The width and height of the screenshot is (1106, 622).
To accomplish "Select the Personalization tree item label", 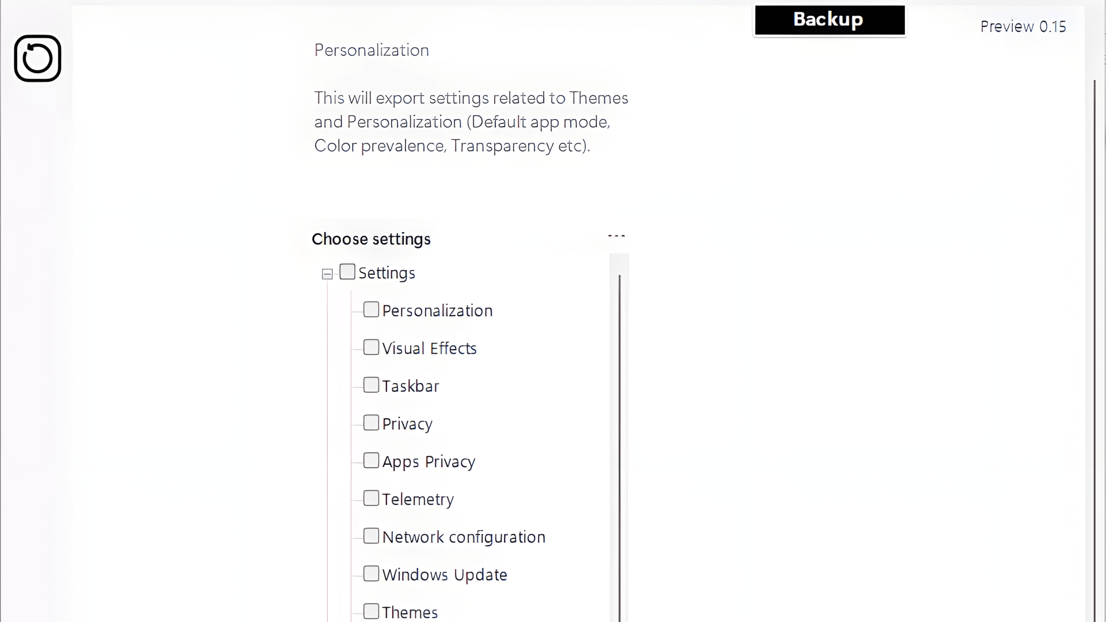I will (438, 310).
